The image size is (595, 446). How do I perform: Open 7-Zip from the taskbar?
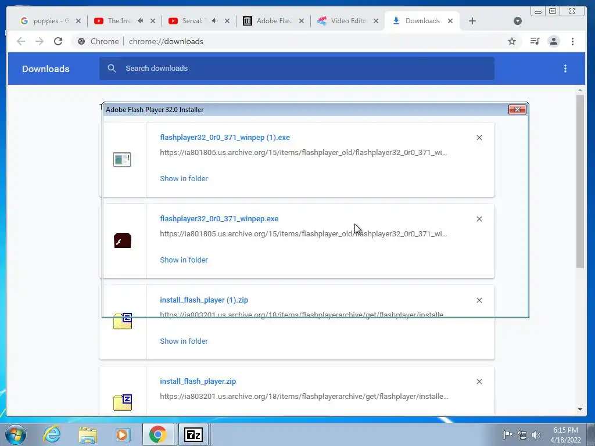point(193,434)
